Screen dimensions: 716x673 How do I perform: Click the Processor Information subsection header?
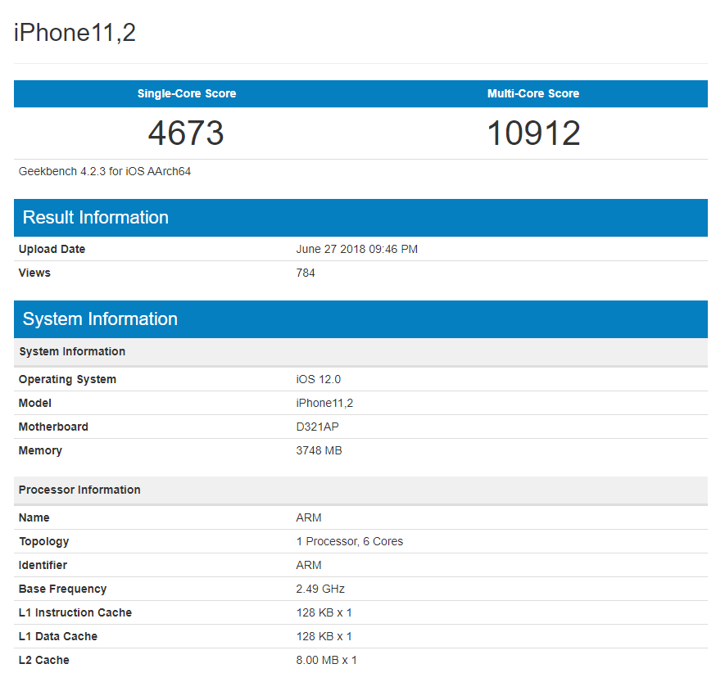pos(79,490)
